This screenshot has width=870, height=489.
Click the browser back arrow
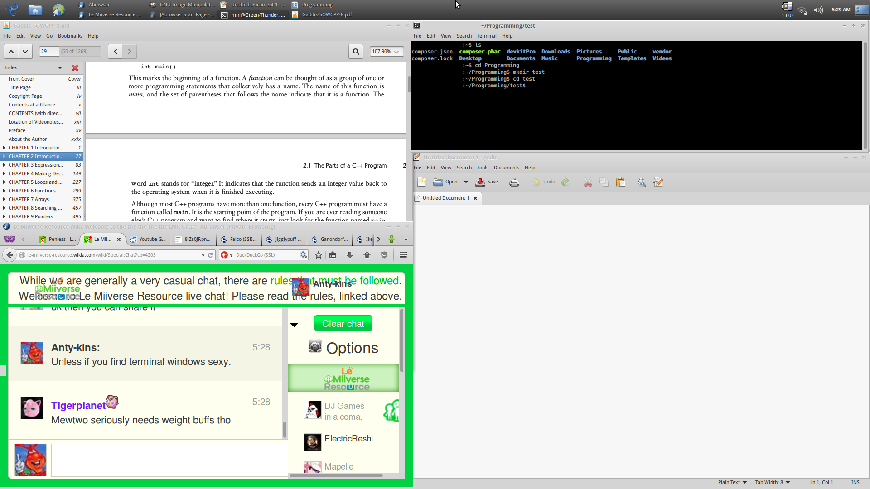pyautogui.click(x=10, y=255)
